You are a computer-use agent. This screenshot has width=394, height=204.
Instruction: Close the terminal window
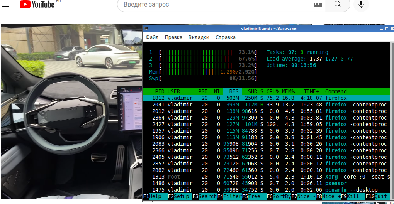[392, 29]
